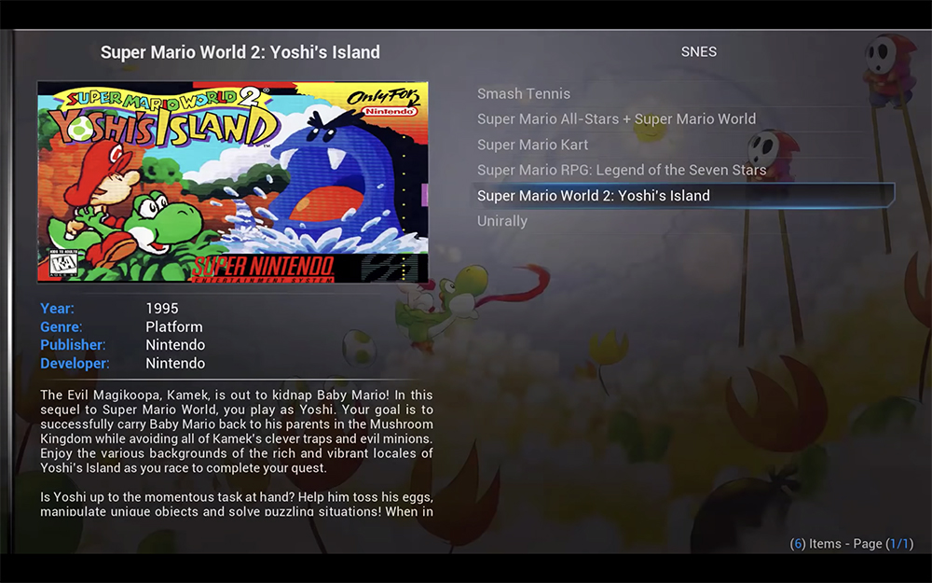Select Smash Tennis in the game list
This screenshot has width=932, height=583.
[524, 93]
